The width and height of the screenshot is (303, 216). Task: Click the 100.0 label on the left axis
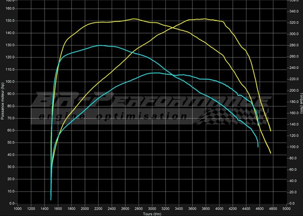[10, 82]
